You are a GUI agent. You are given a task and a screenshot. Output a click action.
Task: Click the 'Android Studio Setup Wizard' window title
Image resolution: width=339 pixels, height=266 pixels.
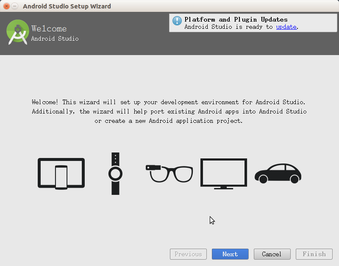(x=67, y=6)
